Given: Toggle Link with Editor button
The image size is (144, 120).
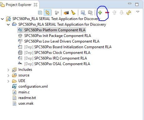Looking at the screenshot, I should (x=47, y=13).
